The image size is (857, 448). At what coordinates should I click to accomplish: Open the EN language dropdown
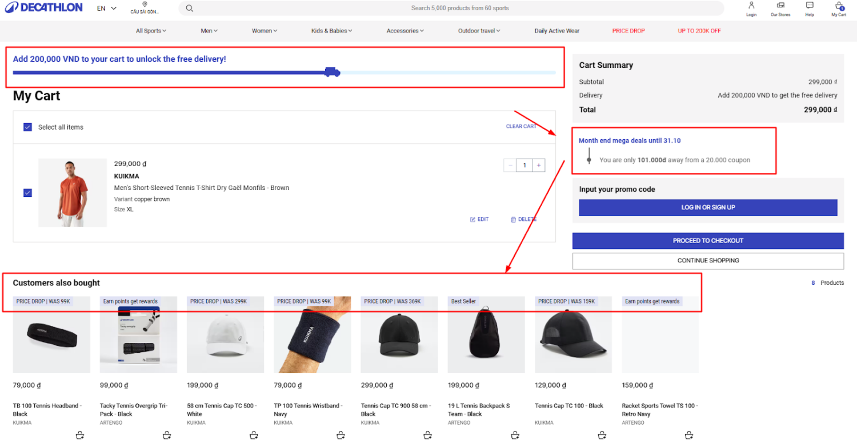pyautogui.click(x=106, y=9)
